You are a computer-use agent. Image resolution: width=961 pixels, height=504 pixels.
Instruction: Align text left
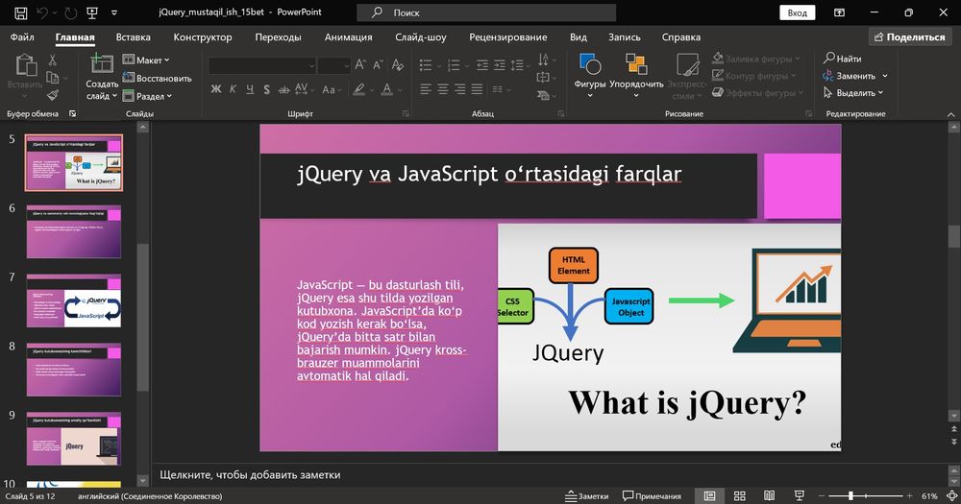pos(426,89)
